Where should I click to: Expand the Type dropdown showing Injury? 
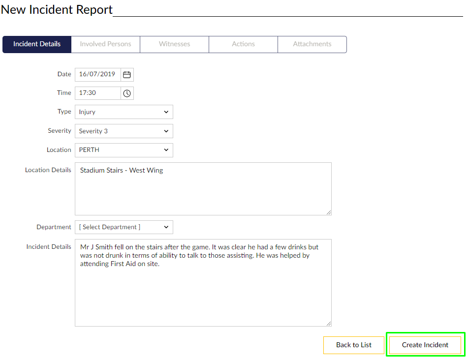click(124, 112)
